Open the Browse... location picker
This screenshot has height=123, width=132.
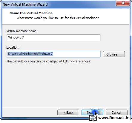click(x=114, y=54)
